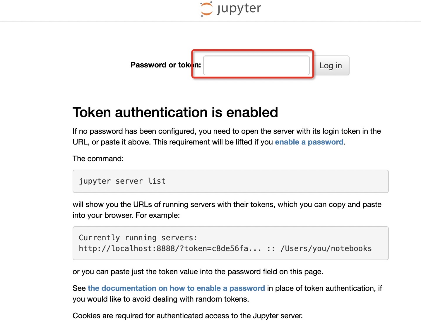The width and height of the screenshot is (421, 327).
Task: Click the 'Password or token:' label
Action: [166, 65]
